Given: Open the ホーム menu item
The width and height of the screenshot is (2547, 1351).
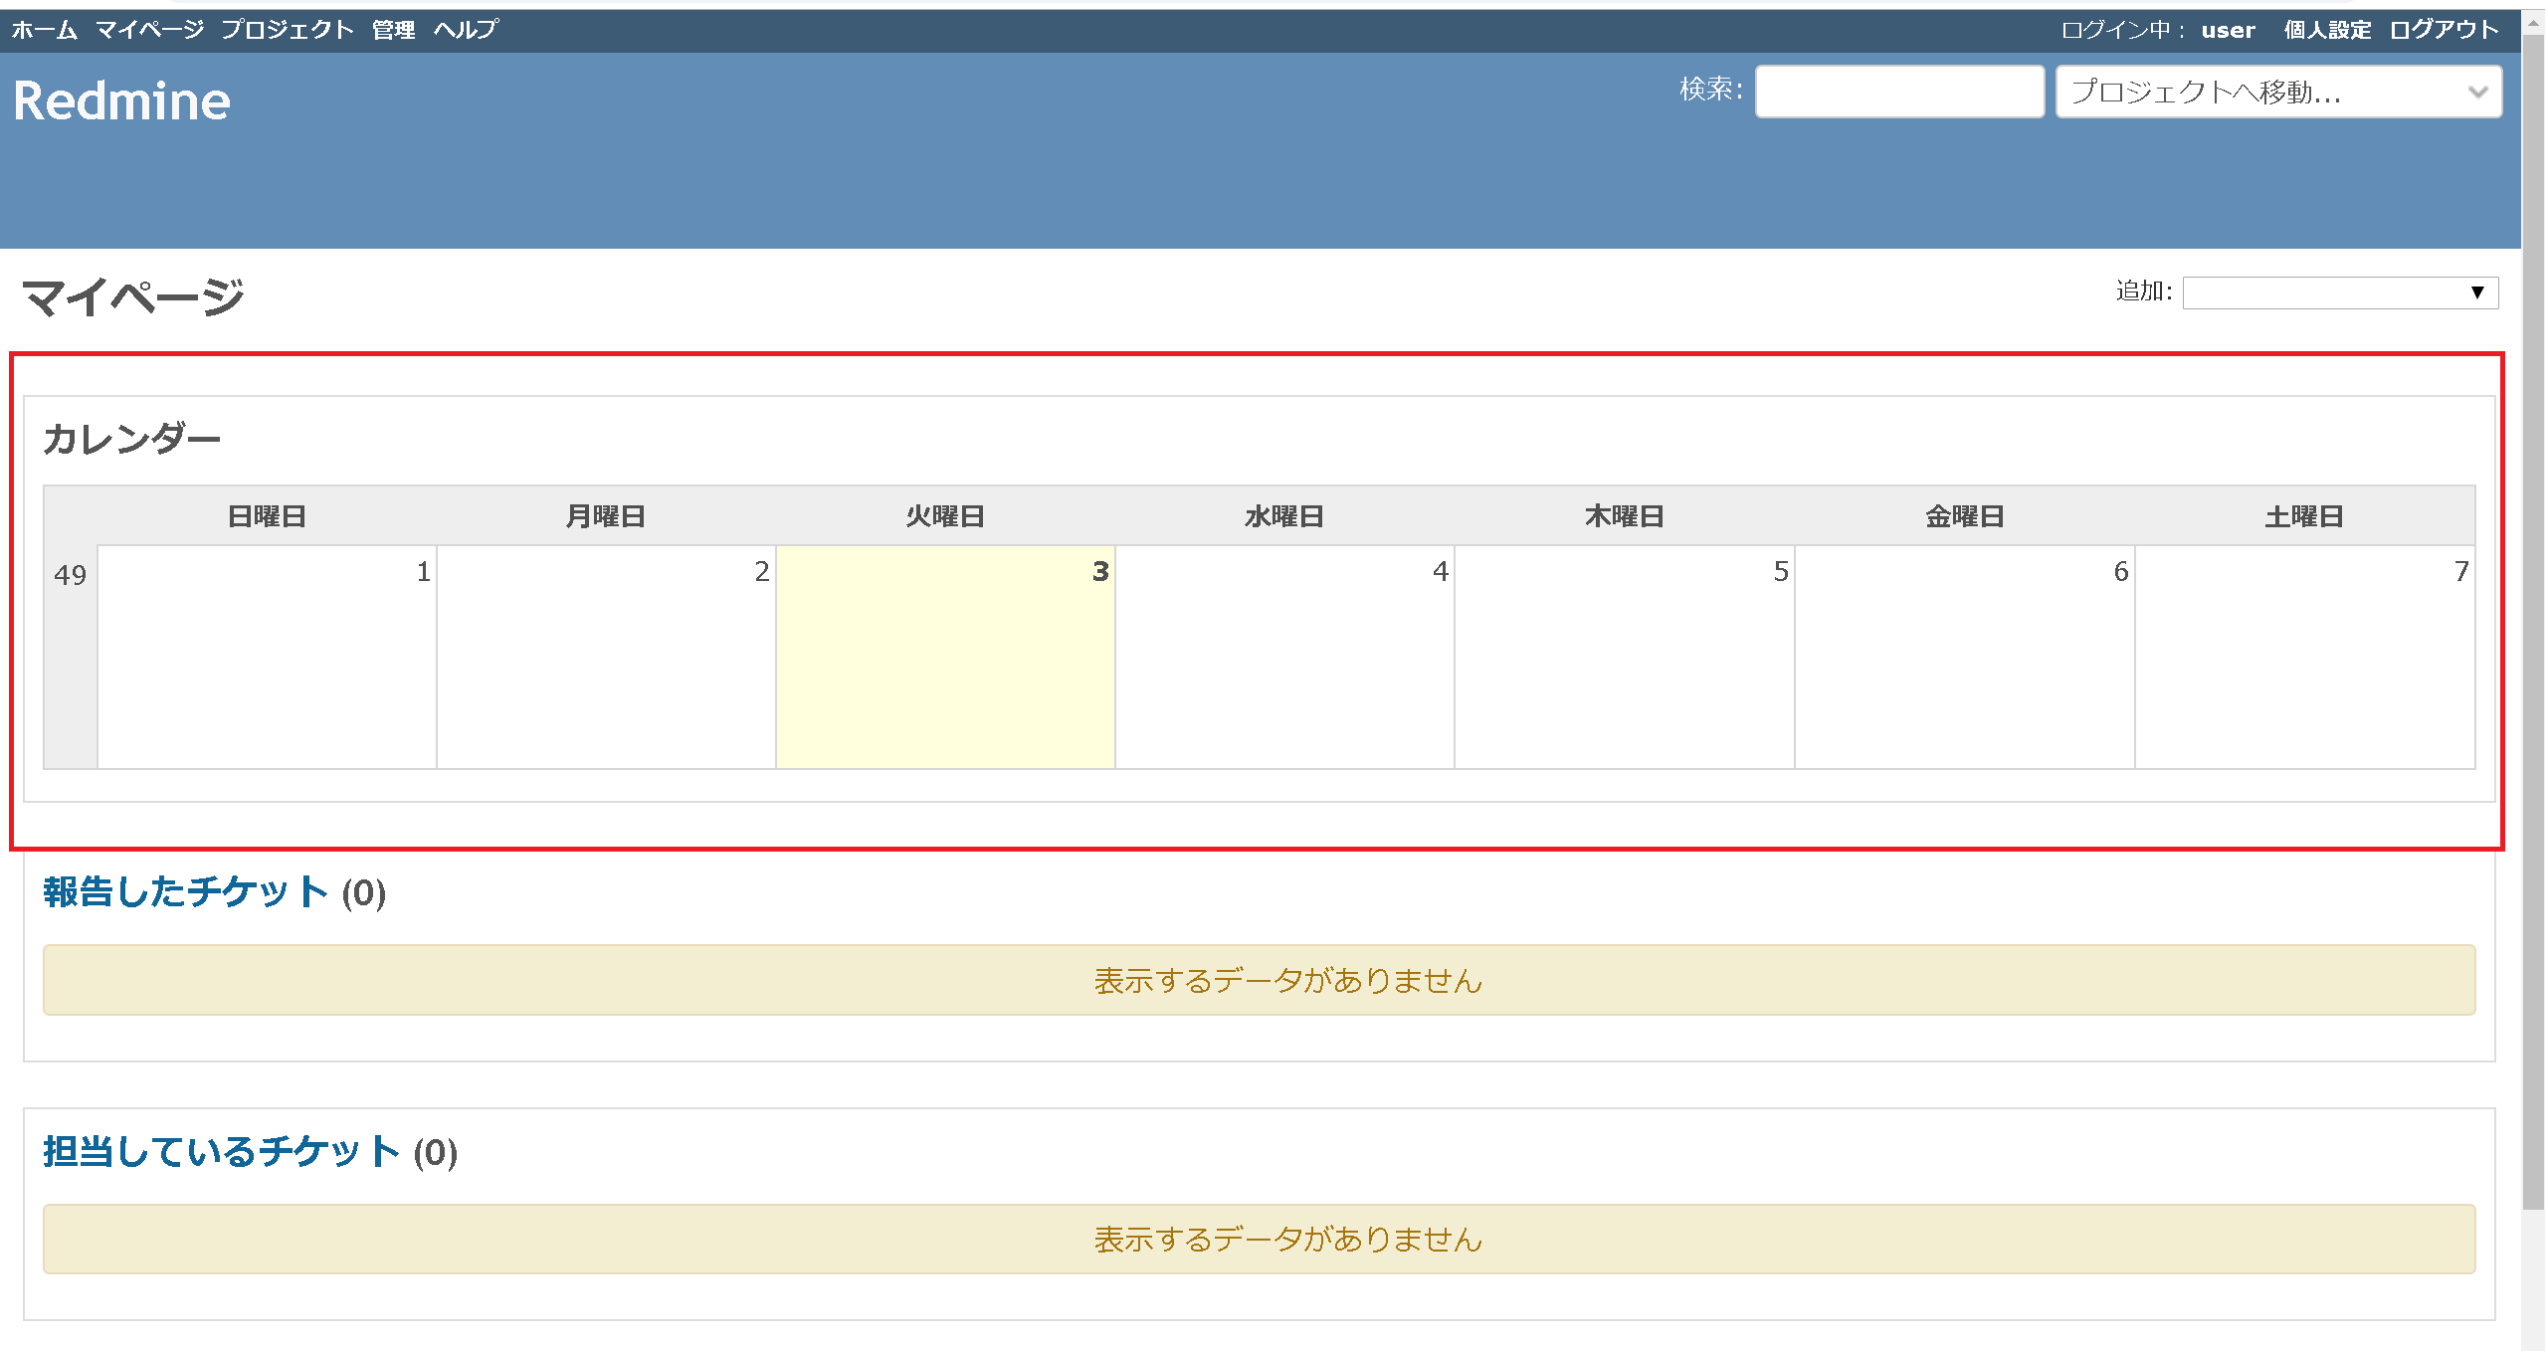Looking at the screenshot, I should click(44, 30).
